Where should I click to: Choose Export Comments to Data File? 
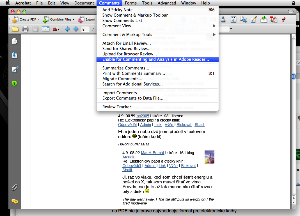point(157,98)
